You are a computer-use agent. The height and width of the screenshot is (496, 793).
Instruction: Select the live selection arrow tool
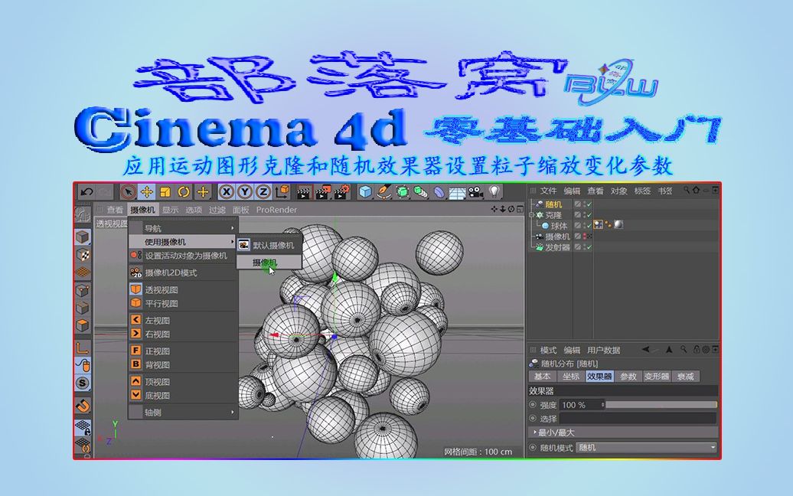(x=129, y=191)
